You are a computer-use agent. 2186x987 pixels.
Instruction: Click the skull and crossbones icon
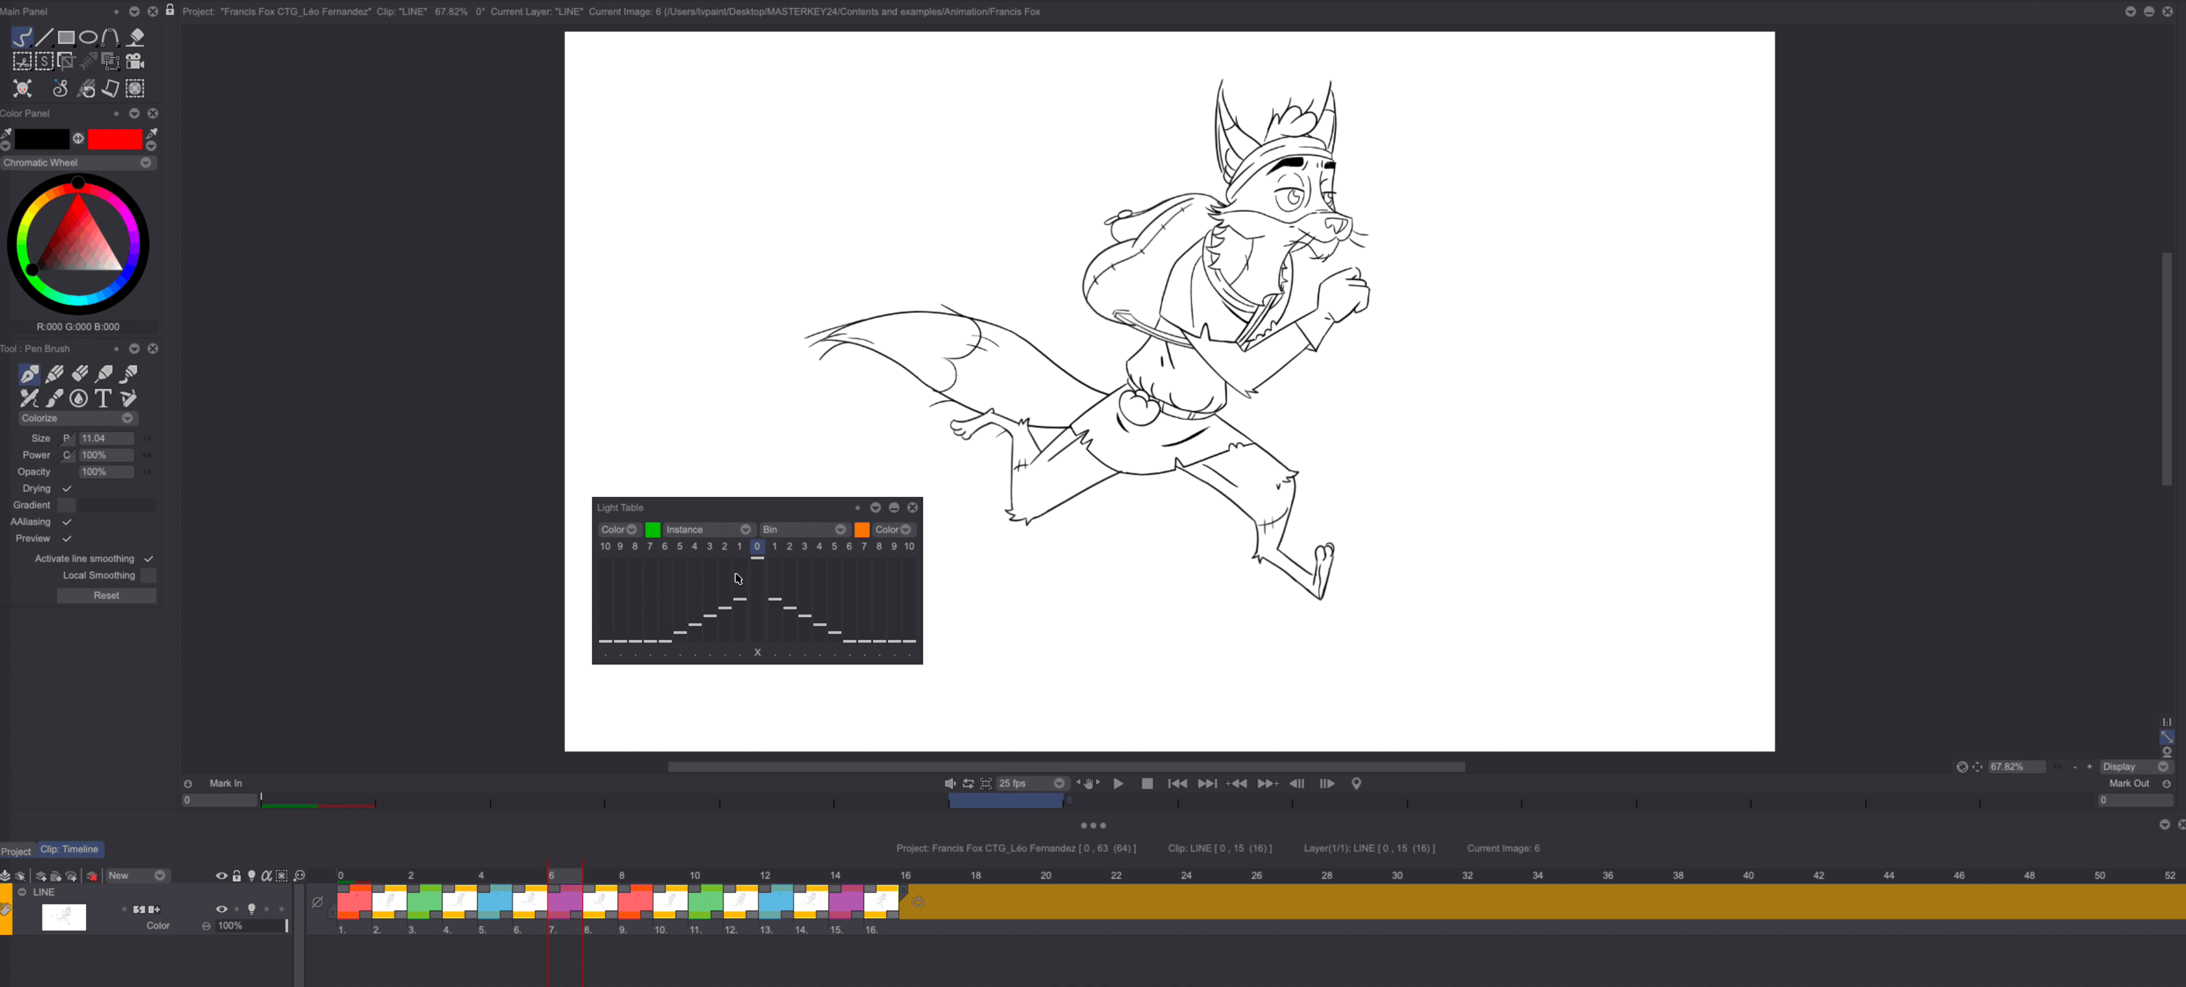pyautogui.click(x=22, y=88)
